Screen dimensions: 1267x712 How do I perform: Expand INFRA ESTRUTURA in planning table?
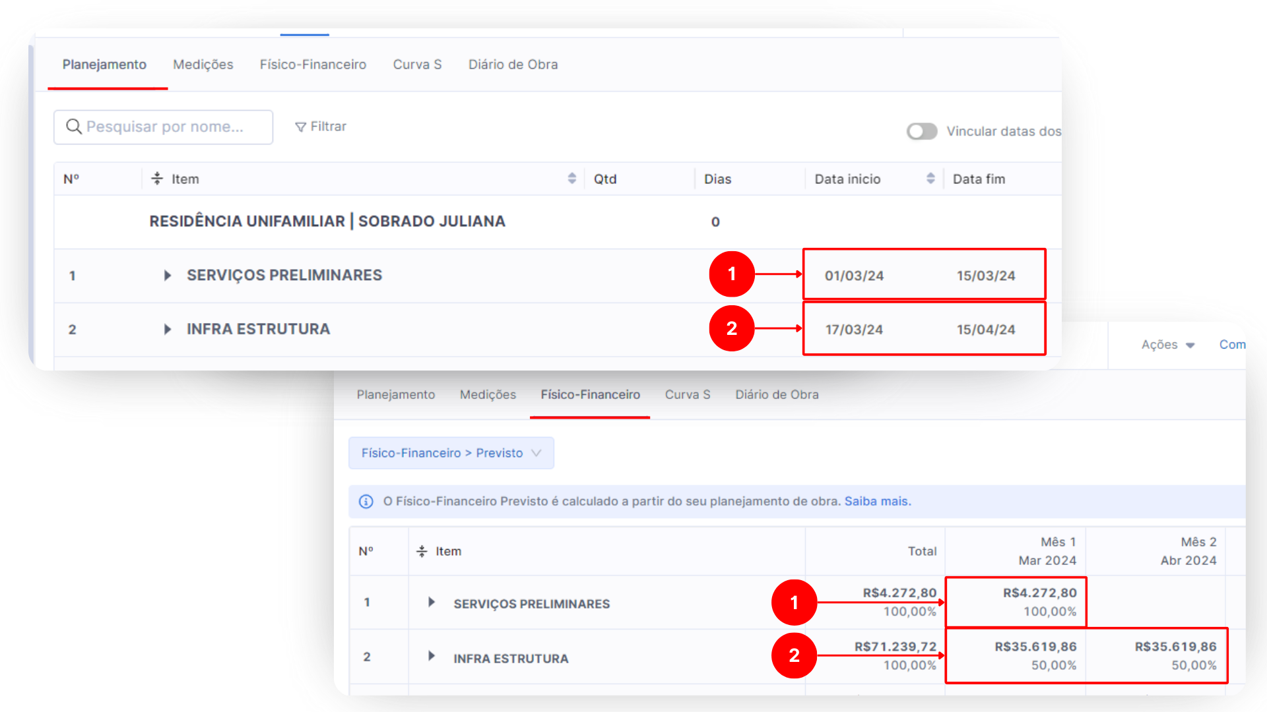click(167, 329)
